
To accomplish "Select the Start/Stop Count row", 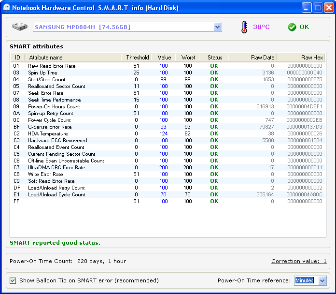I will (168, 79).
